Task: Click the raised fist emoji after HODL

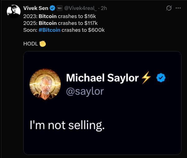Action: pyautogui.click(x=43, y=44)
